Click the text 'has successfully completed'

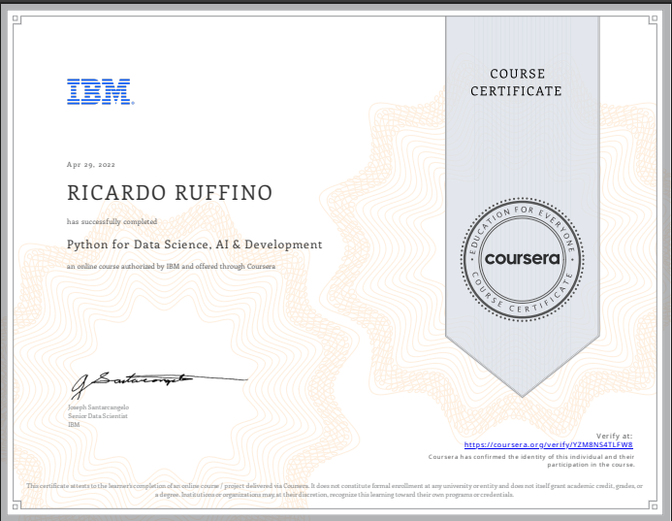(112, 222)
